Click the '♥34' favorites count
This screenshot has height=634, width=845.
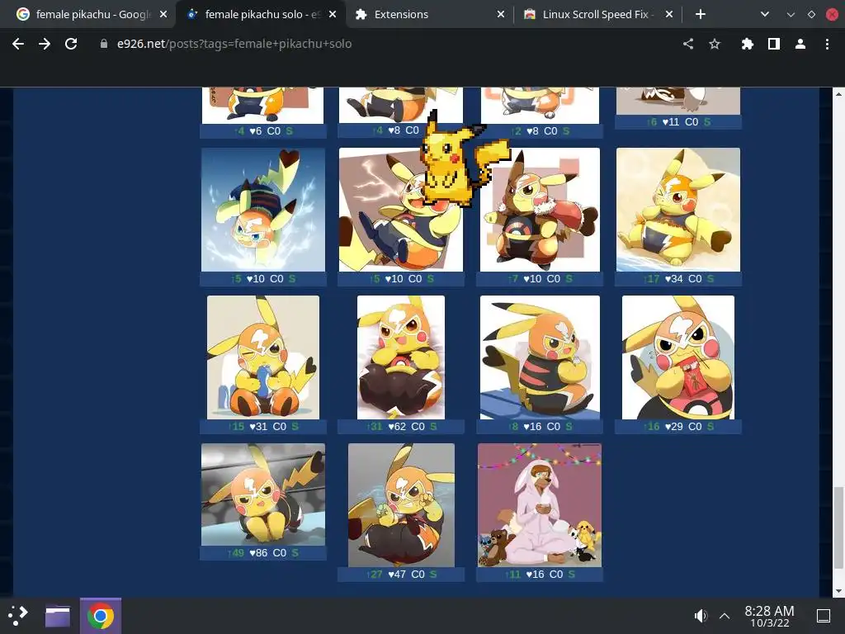[x=673, y=279]
